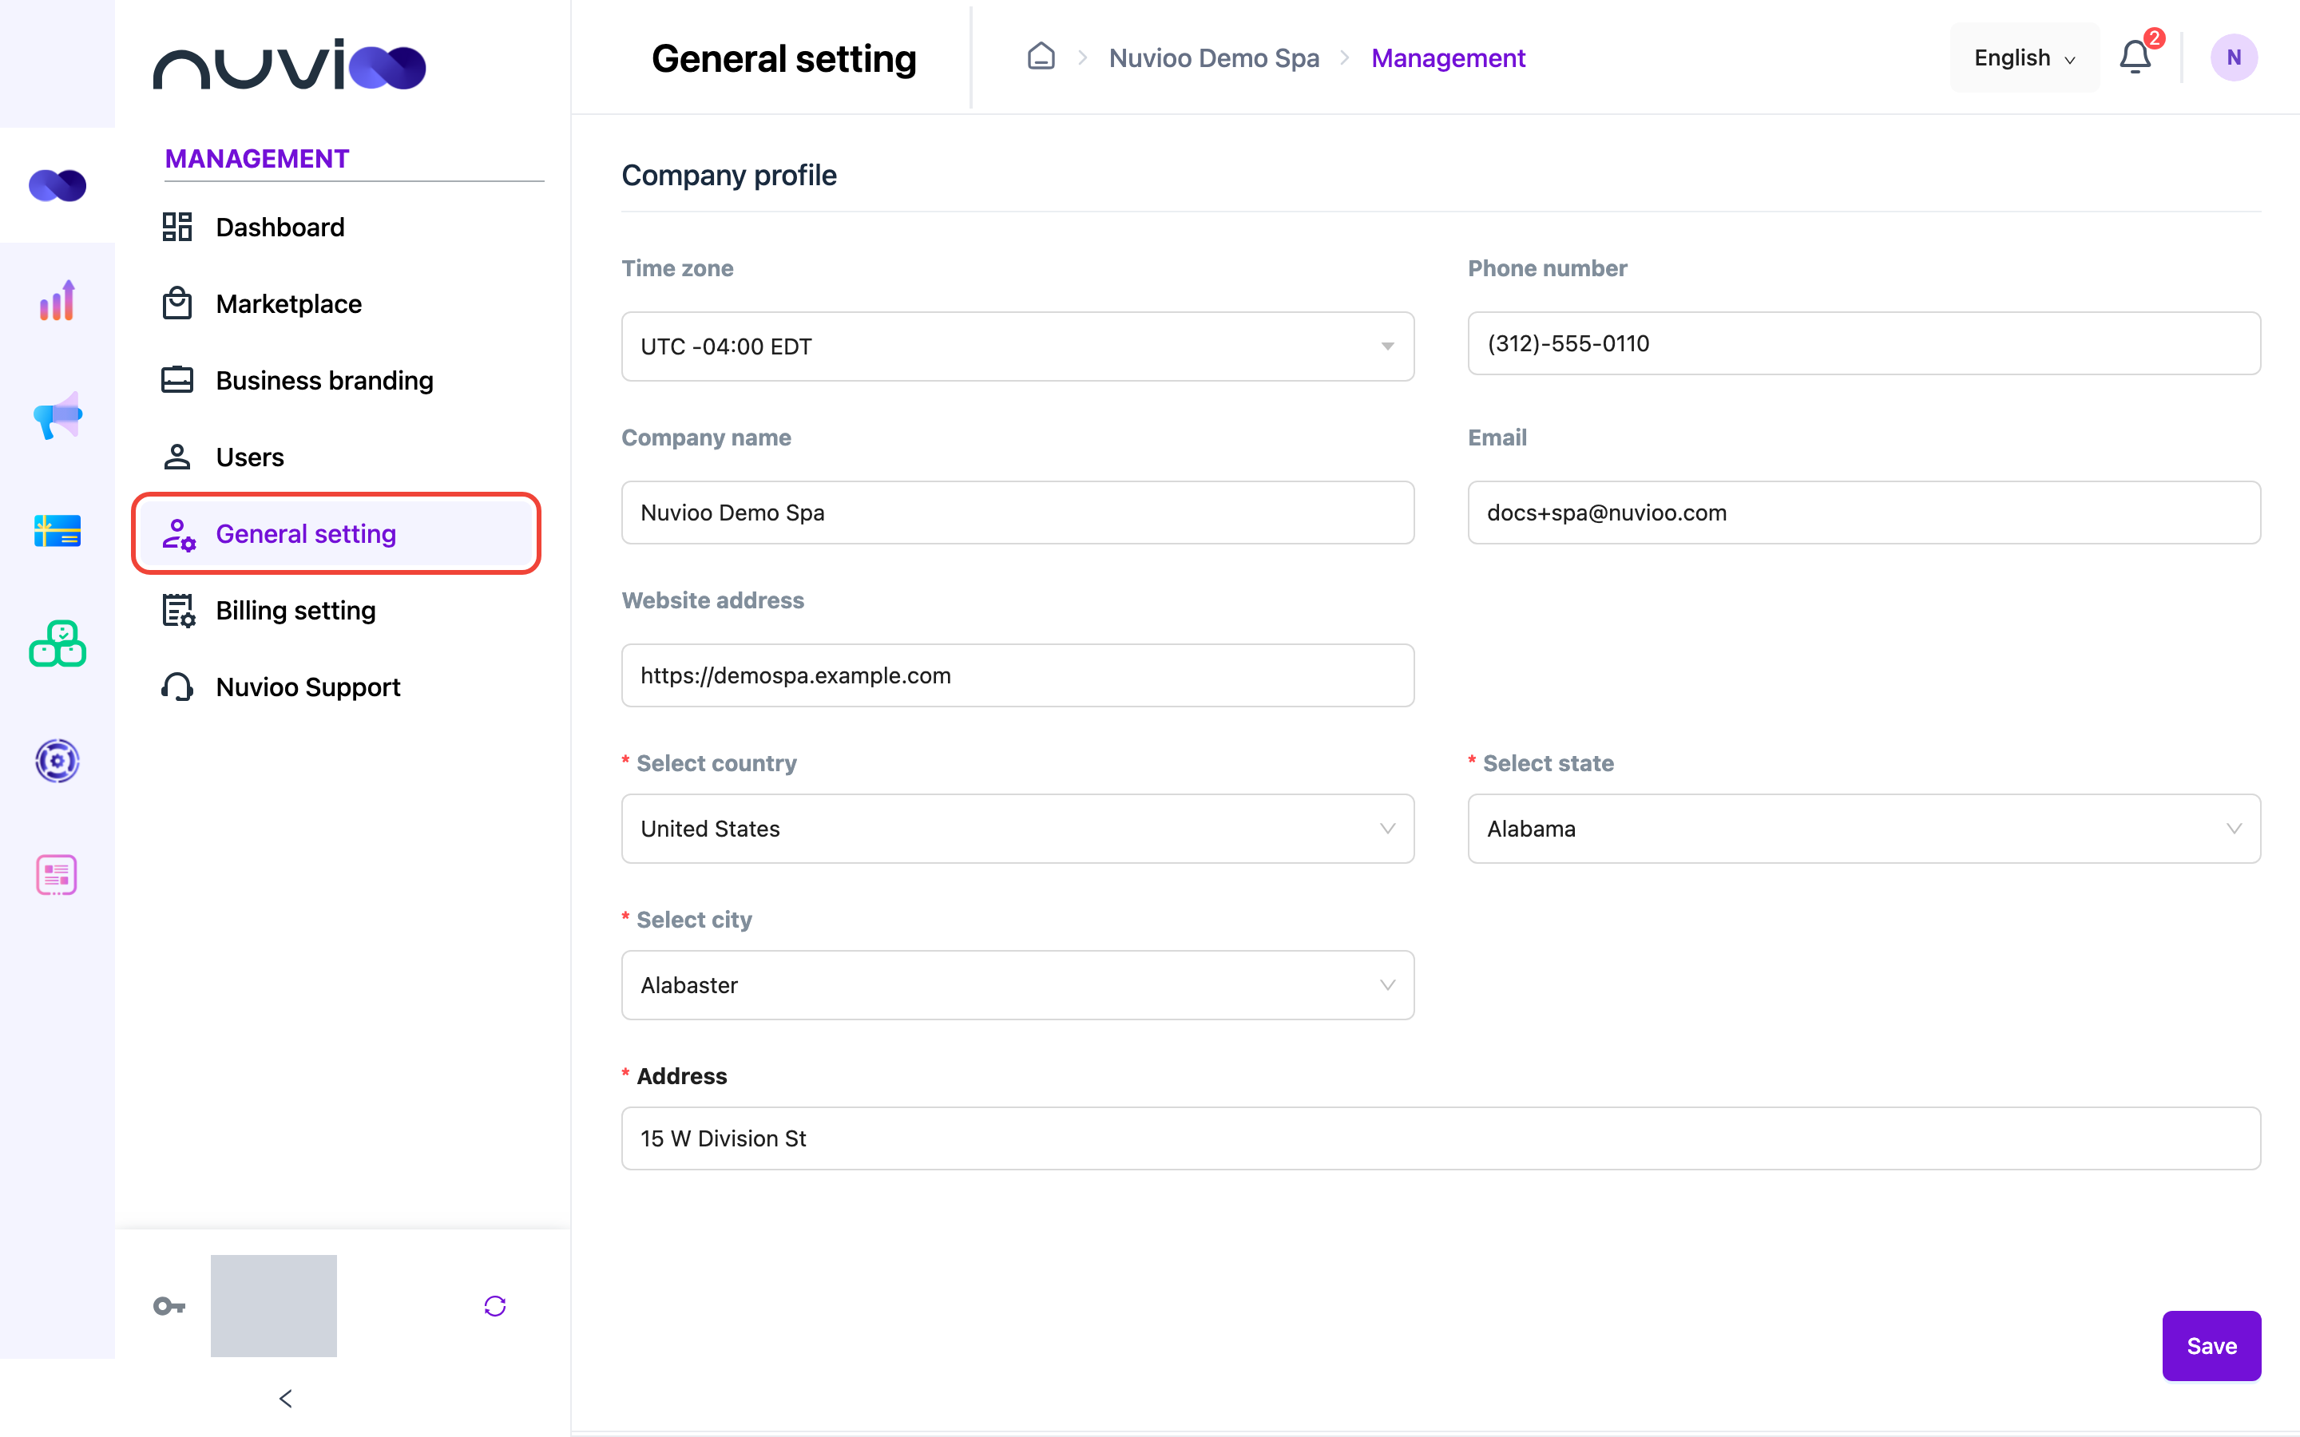Click the Phone number field

1864,343
